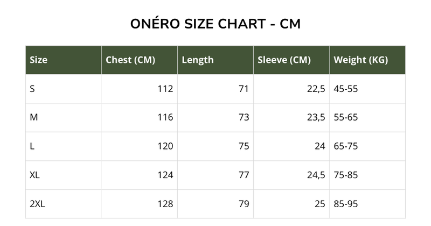Screen dimensions: 431x226
Task: Select the S size row label
Action: (x=32, y=89)
